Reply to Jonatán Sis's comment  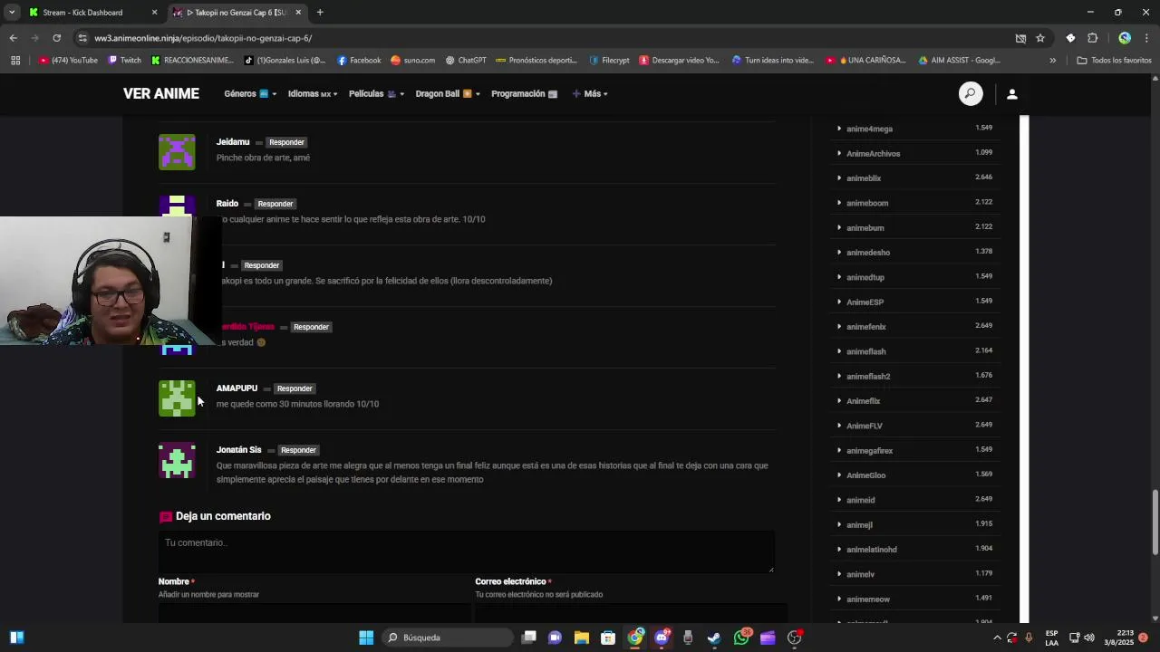click(298, 450)
